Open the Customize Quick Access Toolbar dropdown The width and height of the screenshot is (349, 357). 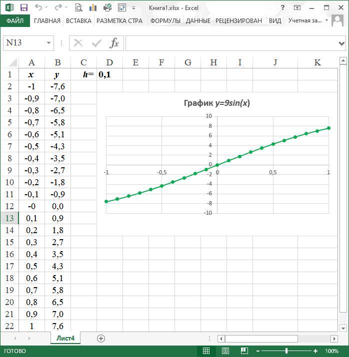click(x=133, y=8)
